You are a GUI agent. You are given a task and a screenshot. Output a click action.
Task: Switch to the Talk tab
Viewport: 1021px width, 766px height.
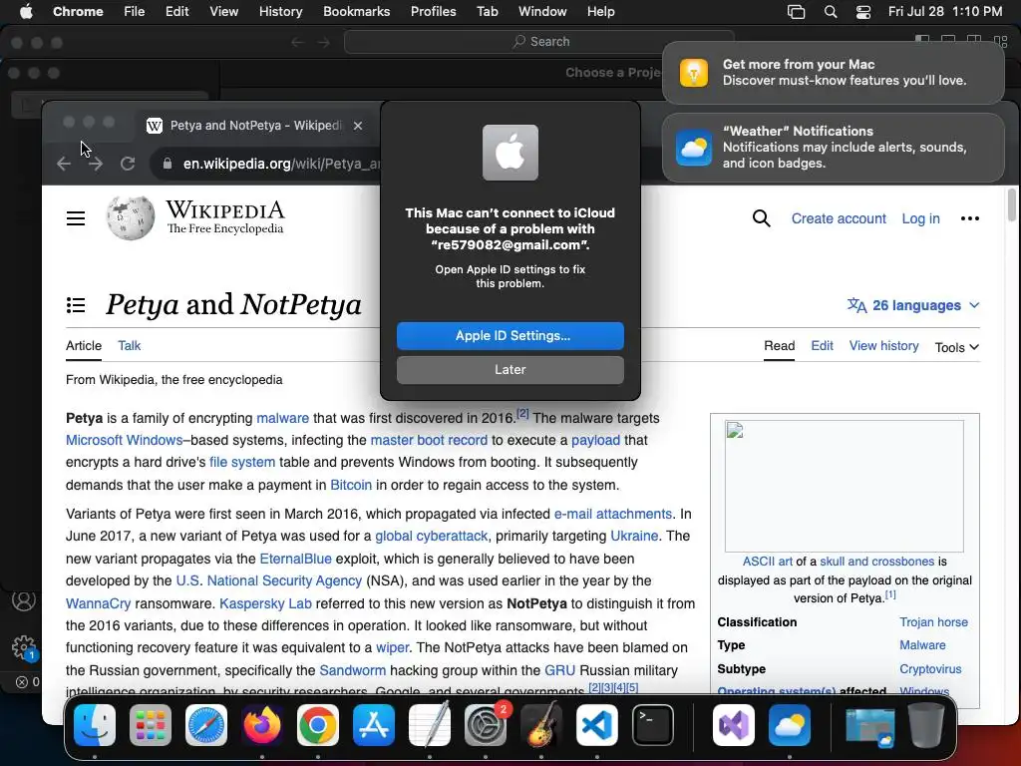(129, 346)
